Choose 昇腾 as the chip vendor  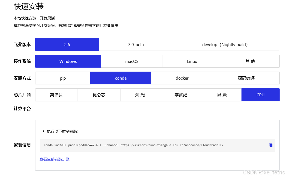coord(222,95)
